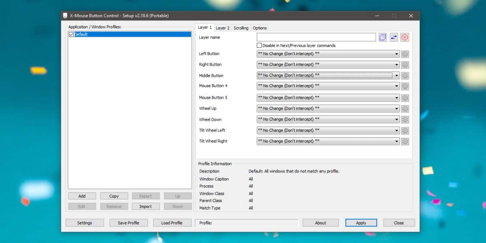Open the Right Button action dropdown

point(328,64)
